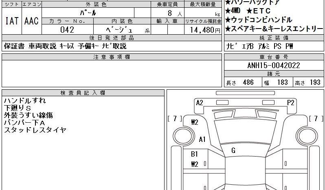This screenshot has width=325, height=190.
Task: Click the W2 mark below B1
Action: (x=195, y=164)
